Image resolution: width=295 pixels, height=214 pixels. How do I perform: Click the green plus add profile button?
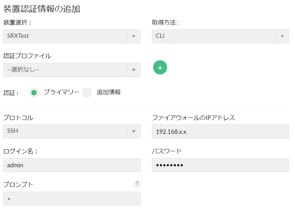[160, 68]
